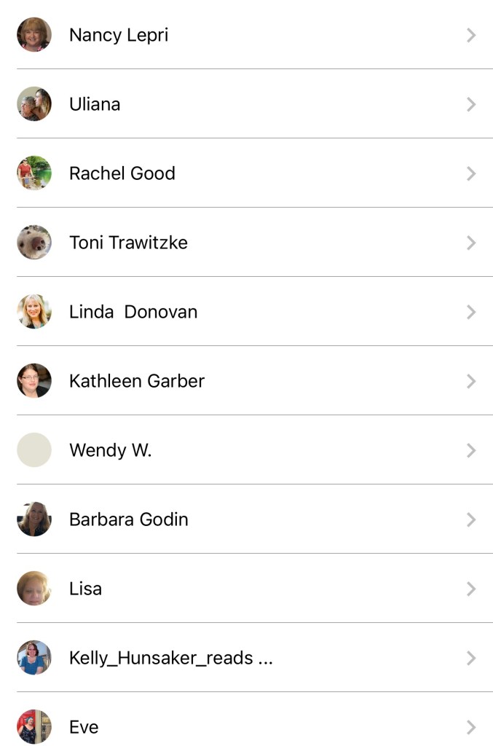Open Kathleen Garber's avatar
Image resolution: width=493 pixels, height=746 pixels.
coord(34,381)
